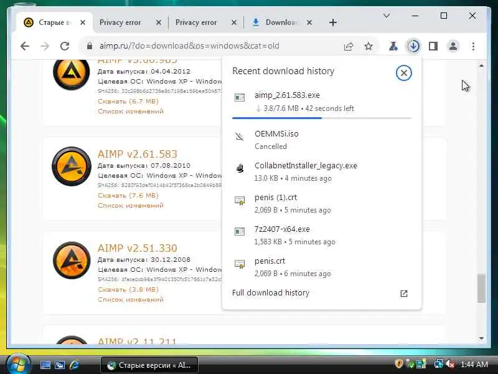Click the AIMP v2.61.583 logo thumbnail
This screenshot has height=374, width=498.
pyautogui.click(x=72, y=166)
